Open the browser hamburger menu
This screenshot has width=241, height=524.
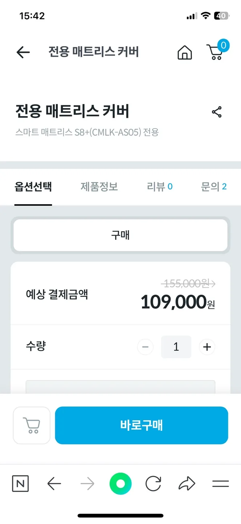pyautogui.click(x=220, y=484)
